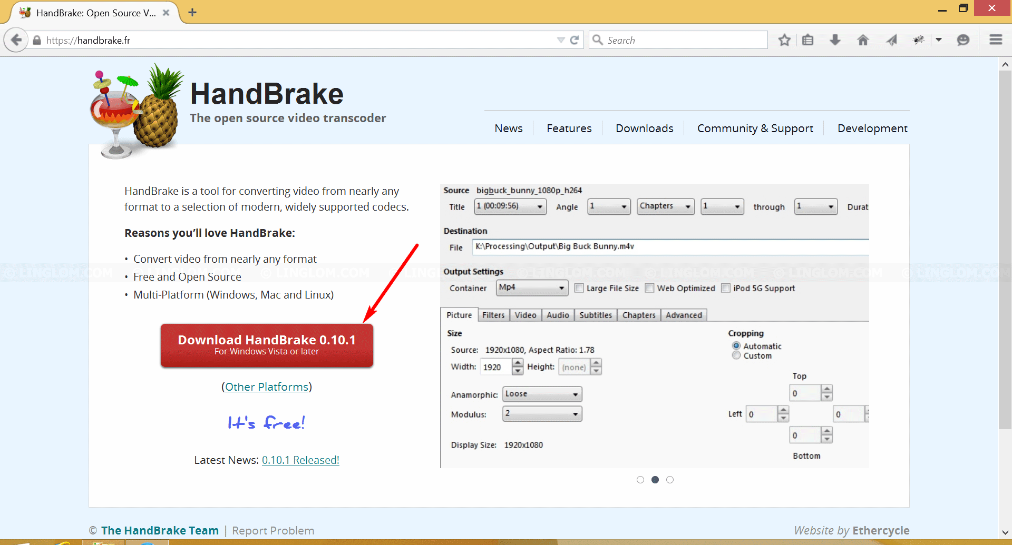
Task: Click the scrollbar down arrow
Action: 1005,532
